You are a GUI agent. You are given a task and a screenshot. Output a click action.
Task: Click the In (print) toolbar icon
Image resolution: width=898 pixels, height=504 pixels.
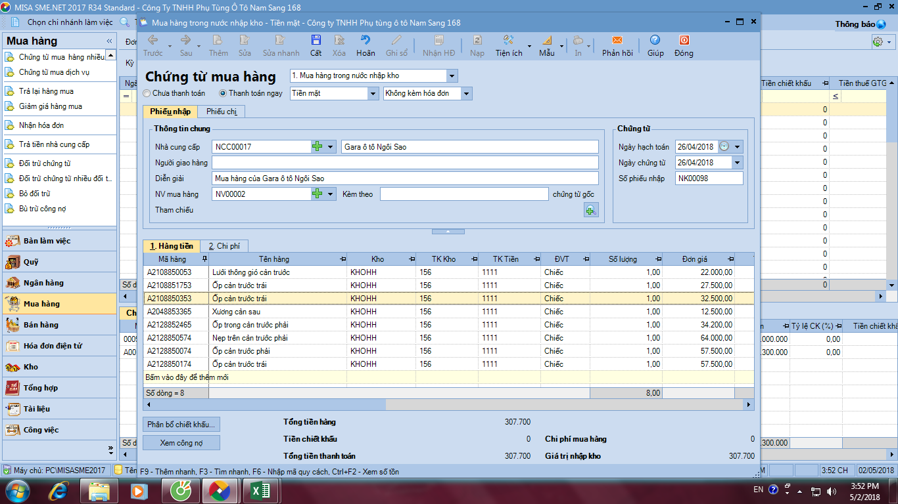coord(578,41)
